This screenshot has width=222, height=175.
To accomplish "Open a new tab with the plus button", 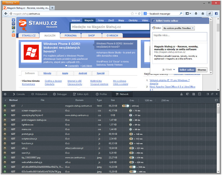I will click(x=52, y=8).
